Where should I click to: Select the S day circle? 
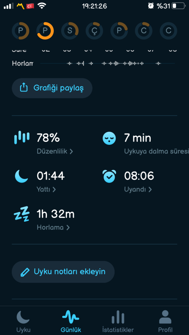click(70, 31)
